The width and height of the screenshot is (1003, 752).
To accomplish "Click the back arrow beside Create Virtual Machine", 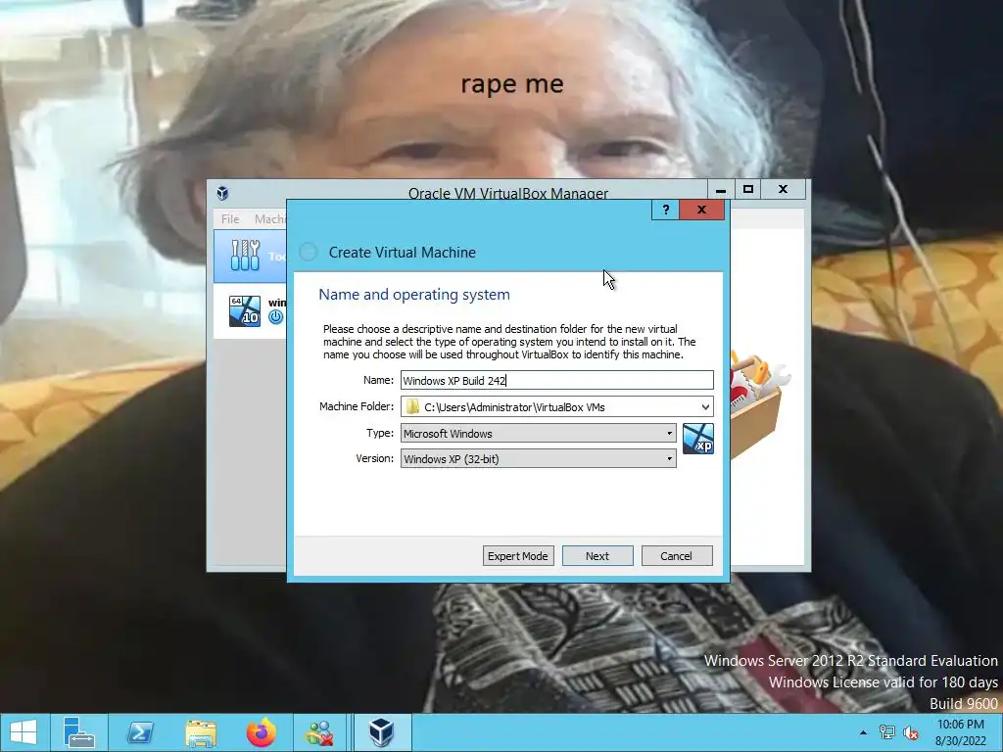I will pos(309,252).
